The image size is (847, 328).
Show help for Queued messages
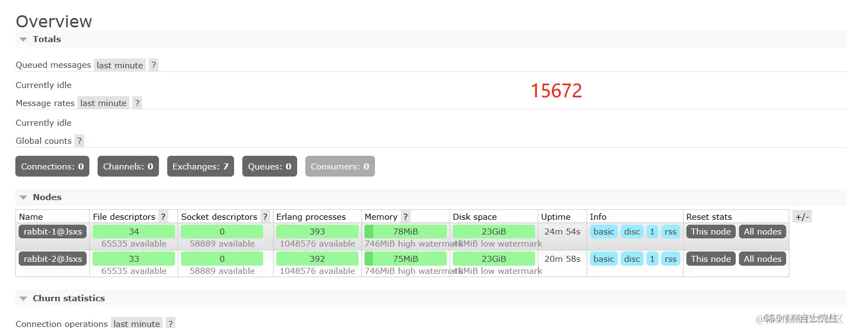(x=154, y=65)
